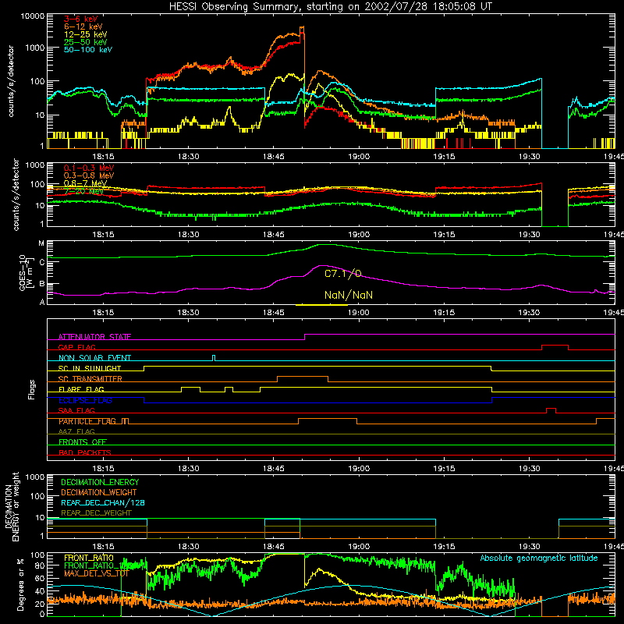This screenshot has height=624, width=624.
Task: Click the 19:15 tick under the decimation panel
Action: [444, 547]
